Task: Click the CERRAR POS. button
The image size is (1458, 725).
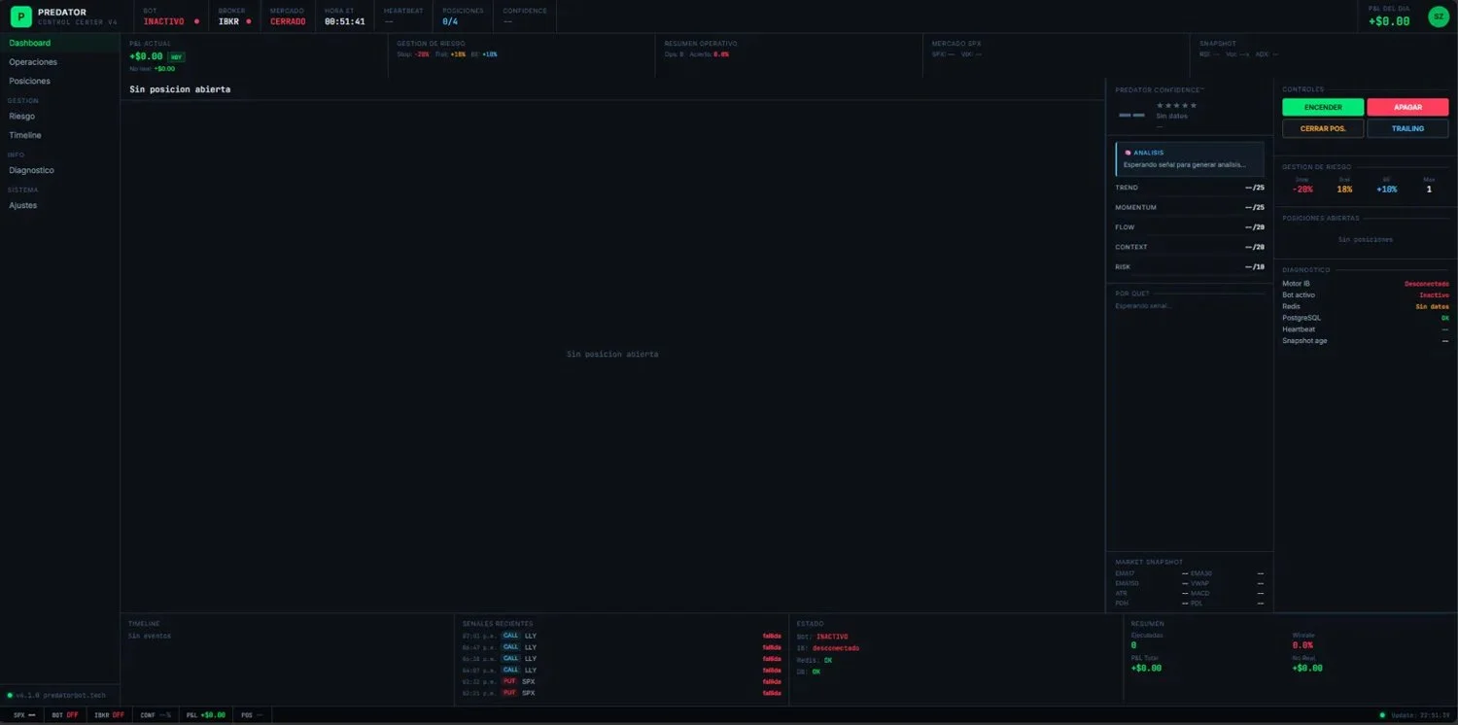Action: click(x=1323, y=128)
